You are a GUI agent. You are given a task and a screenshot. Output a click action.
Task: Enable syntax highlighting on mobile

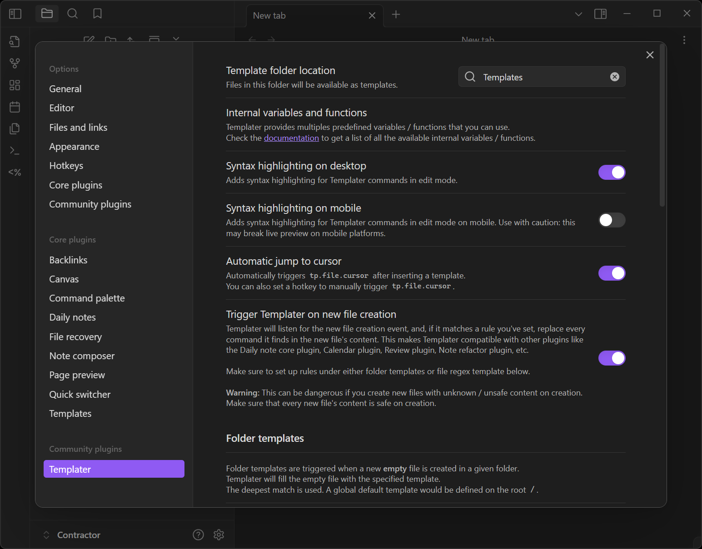(612, 220)
